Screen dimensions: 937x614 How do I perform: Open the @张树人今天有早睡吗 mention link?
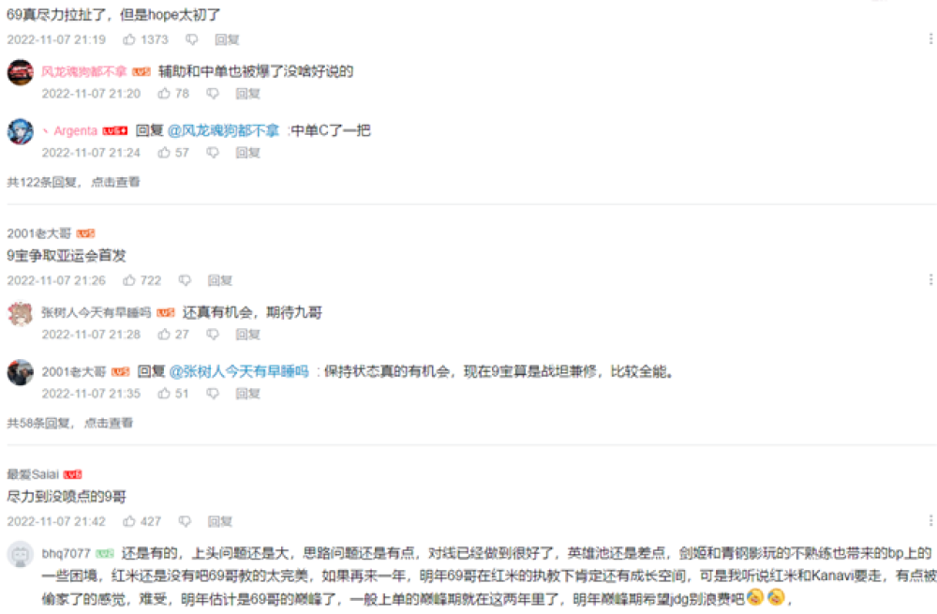click(239, 371)
